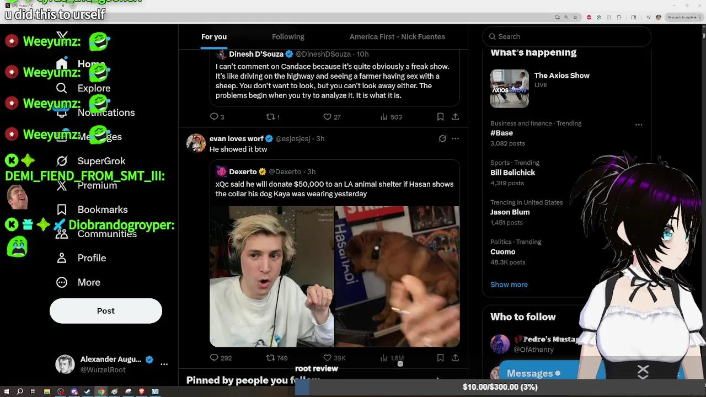Share Dinesh D'Souza's post
The width and height of the screenshot is (706, 397).
(455, 117)
